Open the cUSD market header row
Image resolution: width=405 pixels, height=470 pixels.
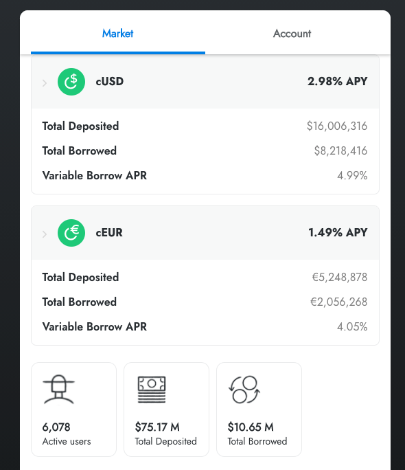click(205, 82)
